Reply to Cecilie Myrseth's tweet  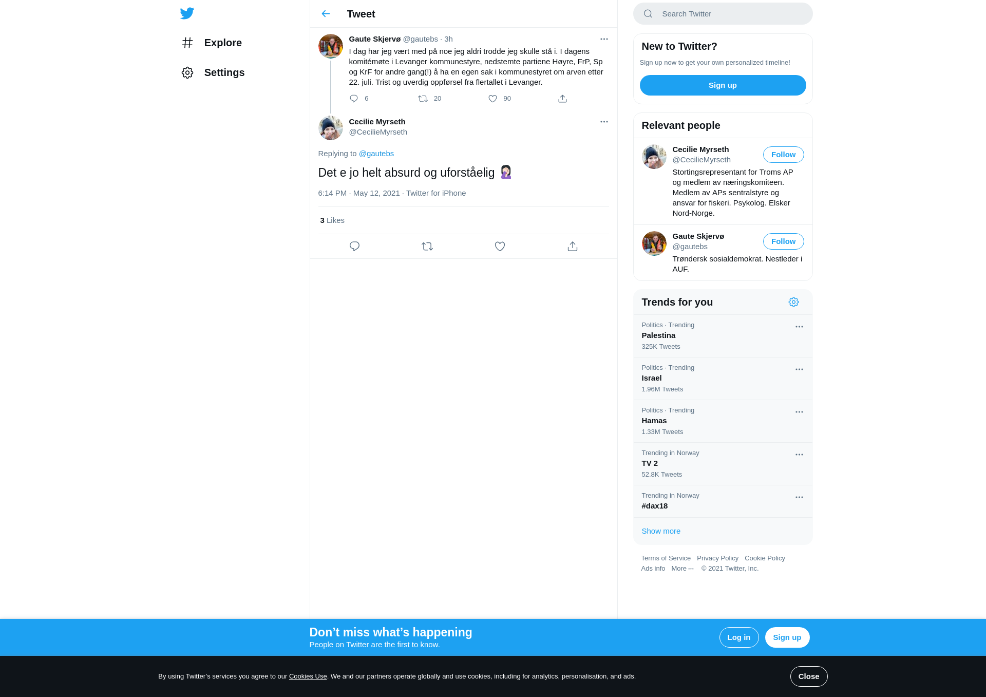click(x=354, y=247)
